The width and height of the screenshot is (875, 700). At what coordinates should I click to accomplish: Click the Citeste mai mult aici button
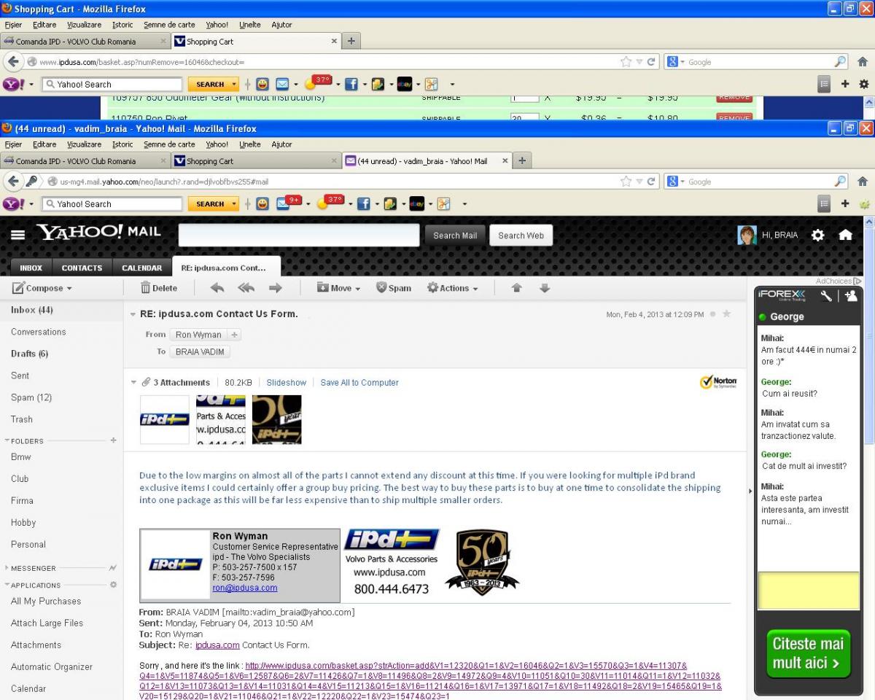click(x=807, y=653)
